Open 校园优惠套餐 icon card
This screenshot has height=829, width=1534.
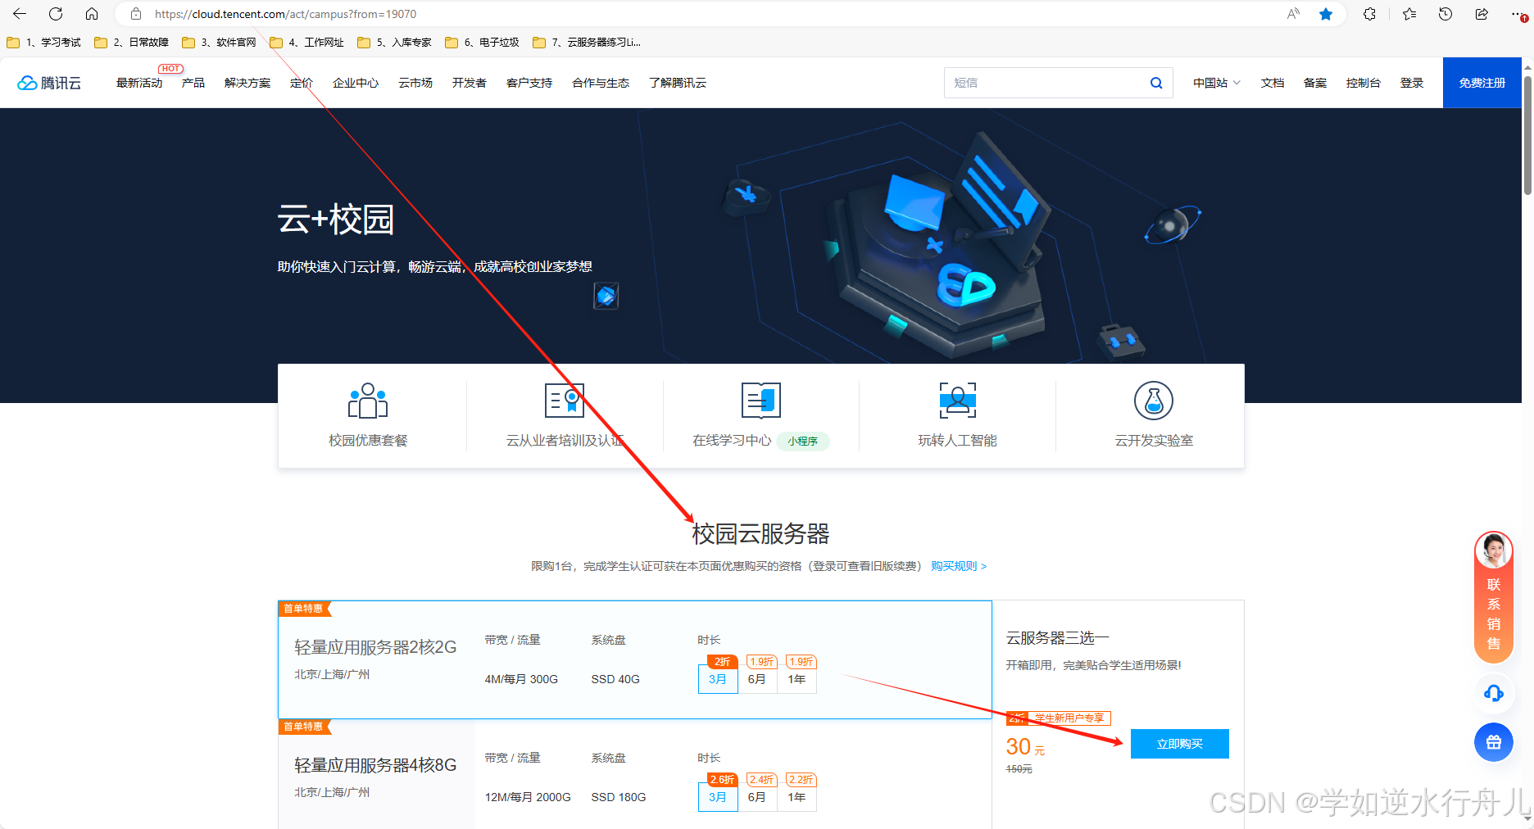pyautogui.click(x=368, y=415)
